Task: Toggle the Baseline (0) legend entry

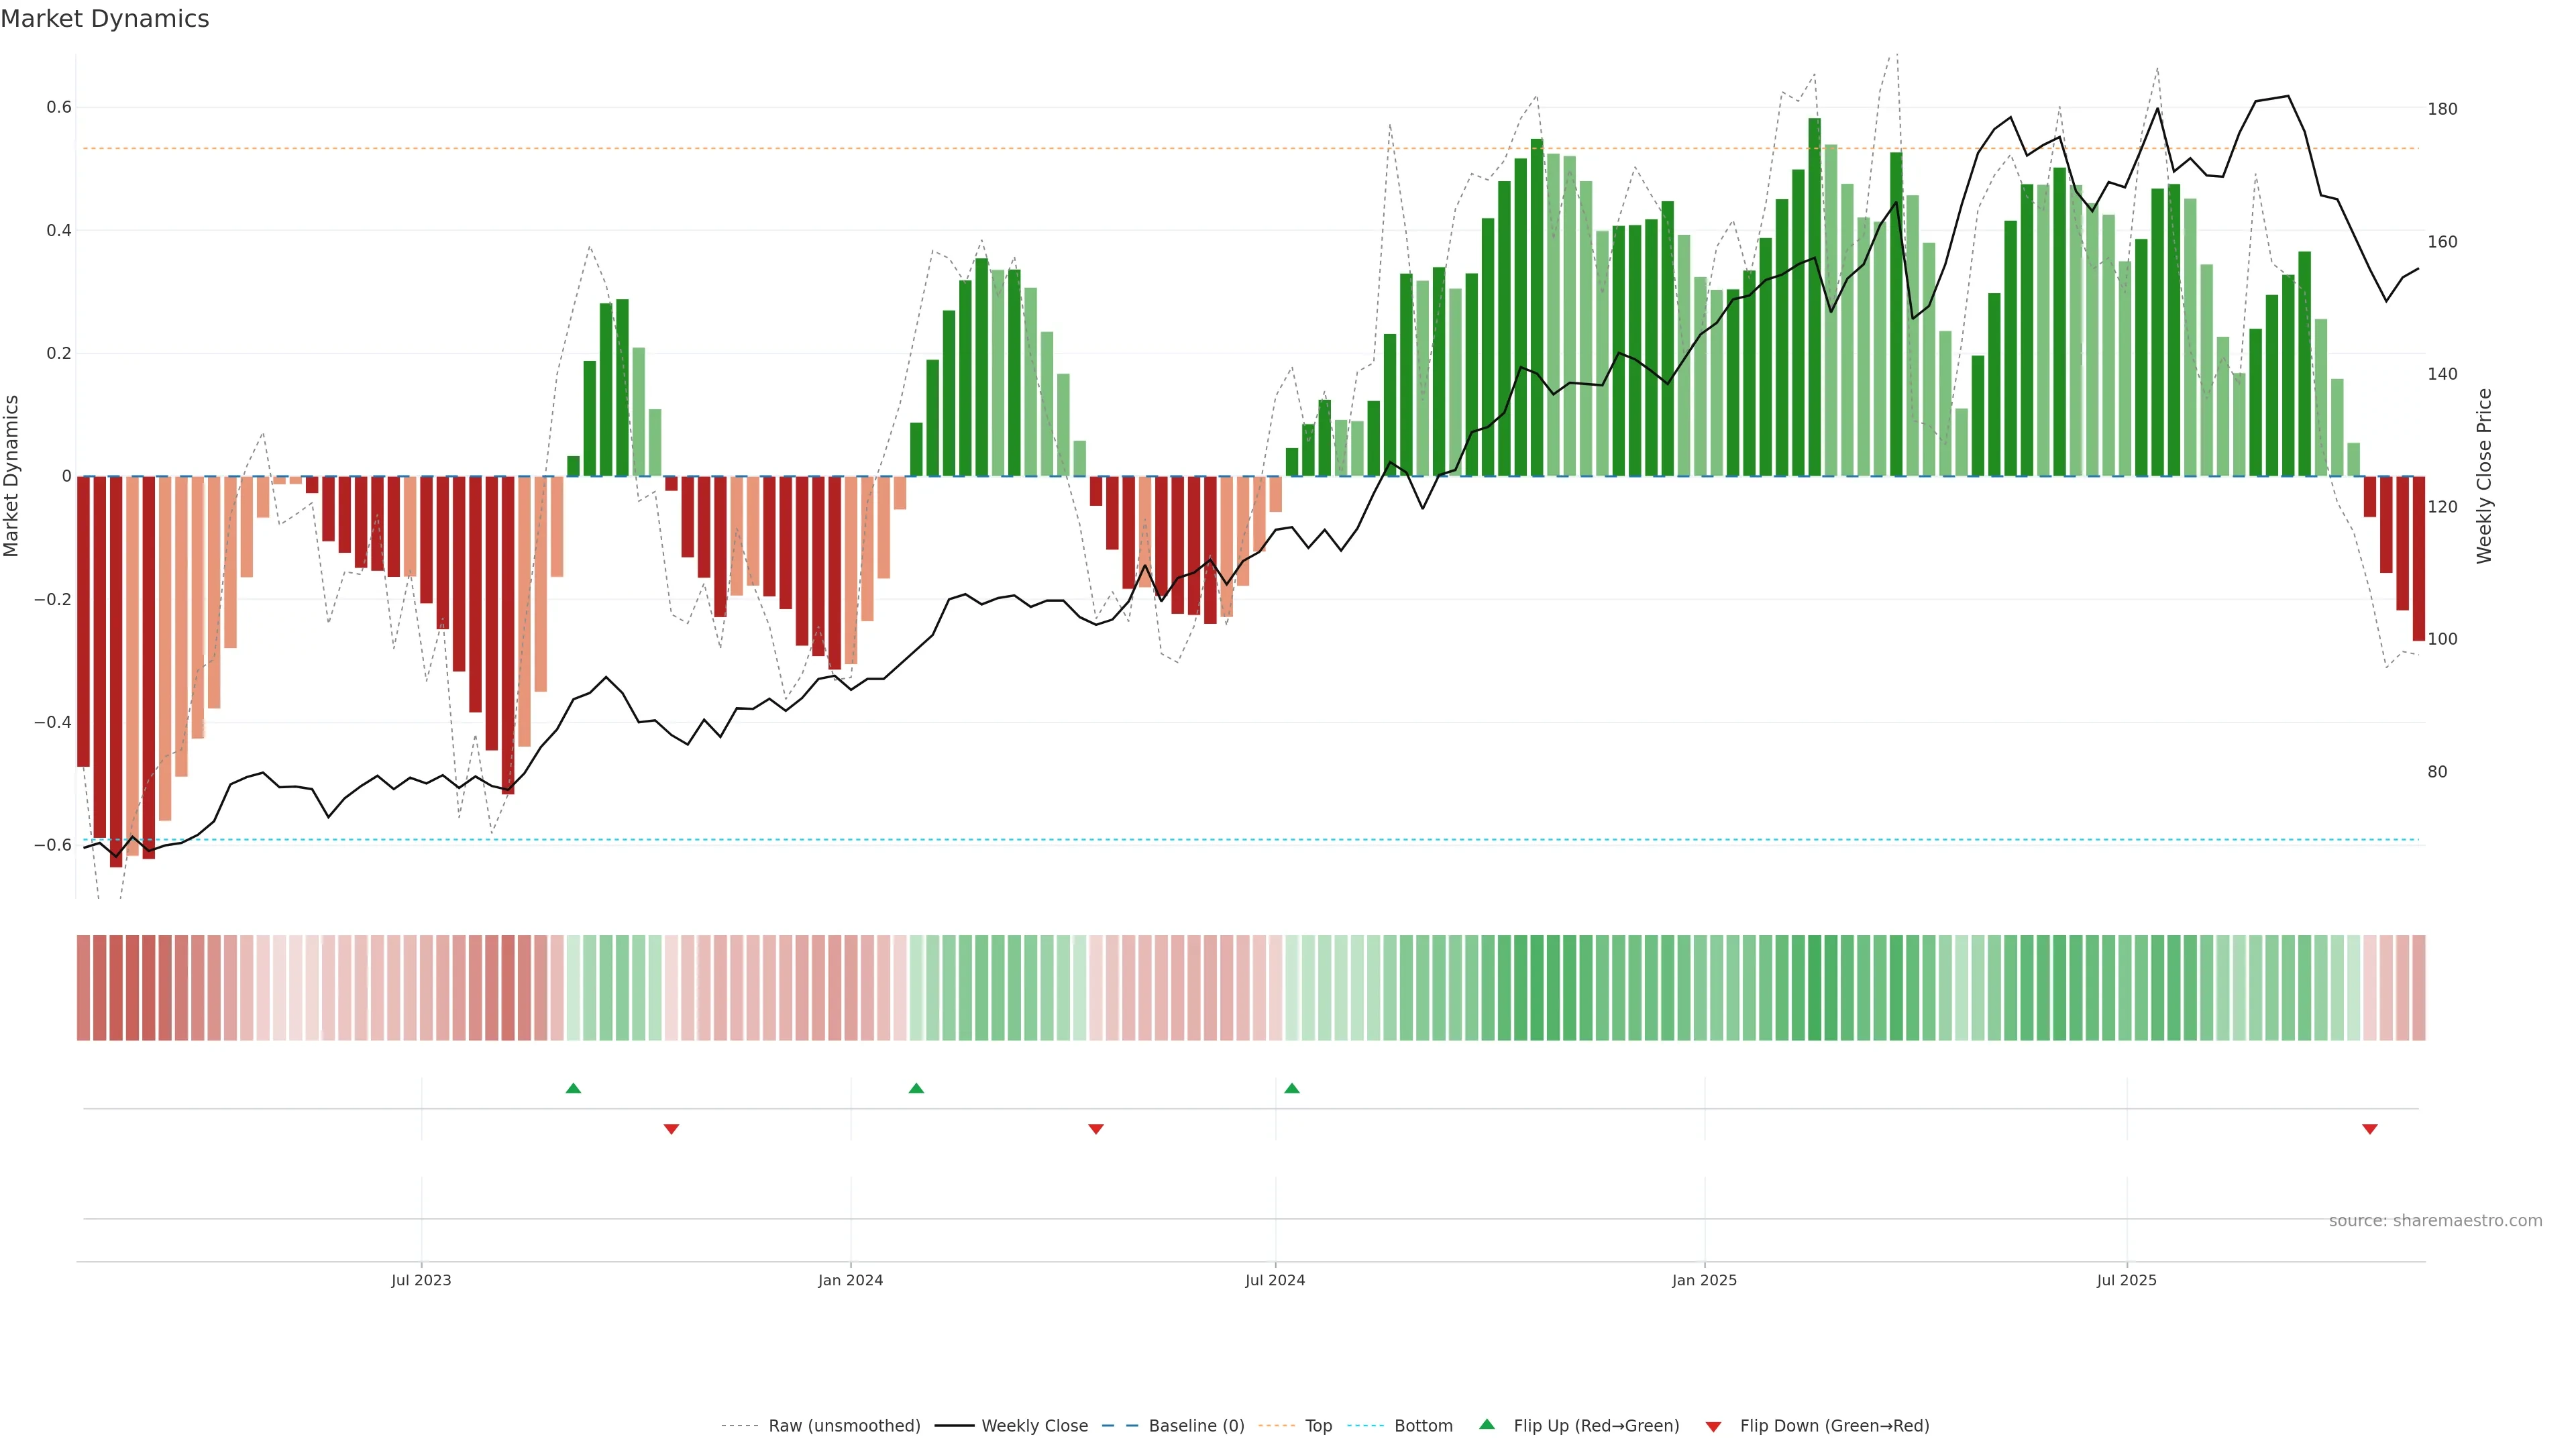Action: point(1196,1426)
